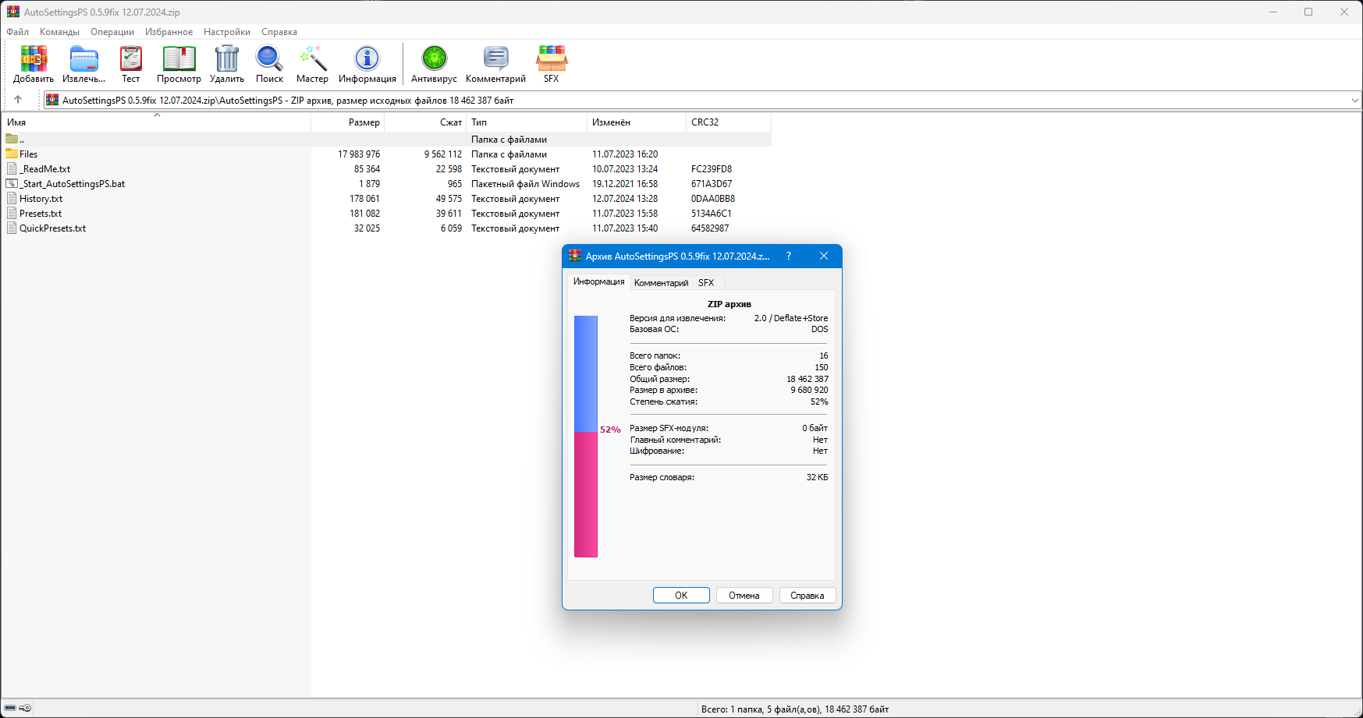Go up one folder level arrow
The image size is (1363, 718).
(18, 100)
